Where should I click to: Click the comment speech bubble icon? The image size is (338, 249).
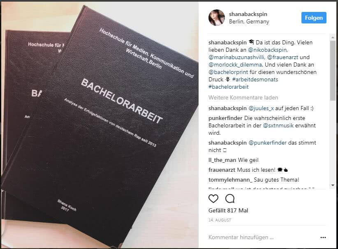(230, 198)
